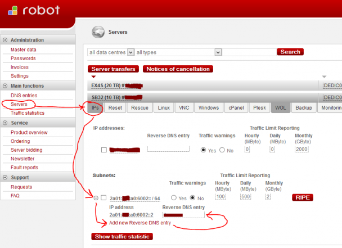Select No for subnet traffic warnings
The width and height of the screenshot is (342, 248).
coord(192,198)
